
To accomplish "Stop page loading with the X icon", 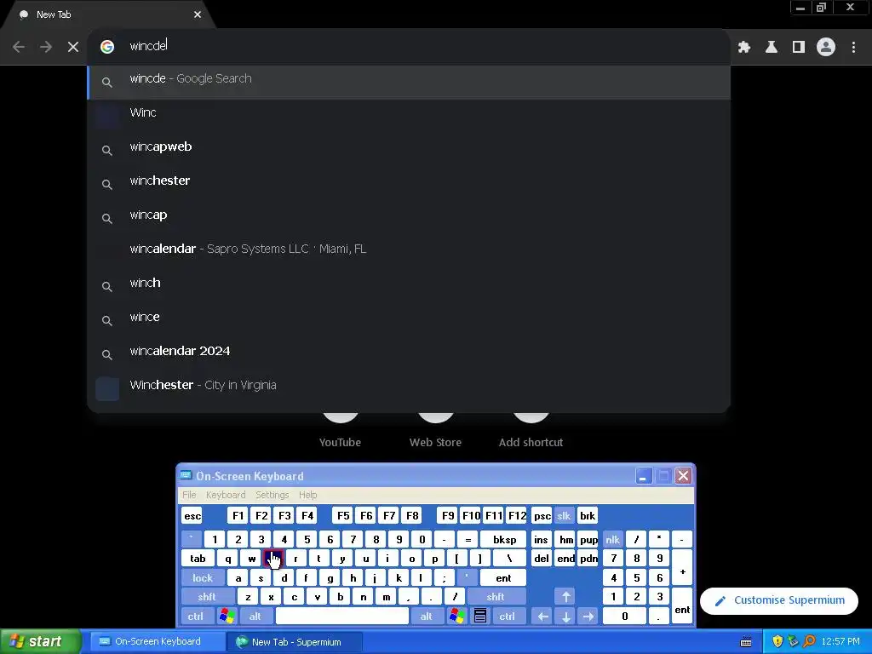I will pos(73,47).
